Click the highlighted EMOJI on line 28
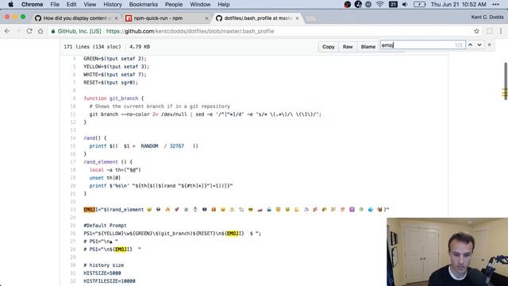Image resolution: width=508 pixels, height=286 pixels. 122,249
